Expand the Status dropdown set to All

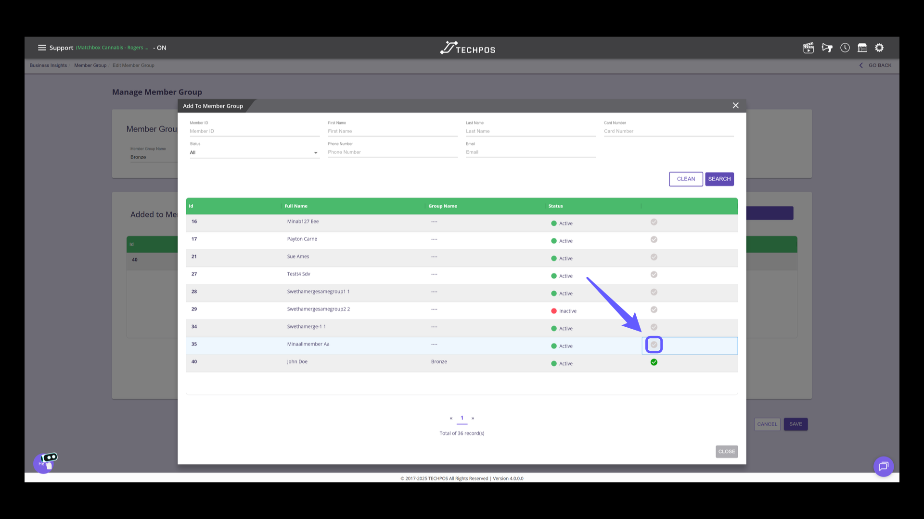pyautogui.click(x=254, y=152)
